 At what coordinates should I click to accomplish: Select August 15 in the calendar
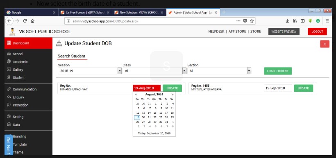pyautogui.click(x=155, y=113)
